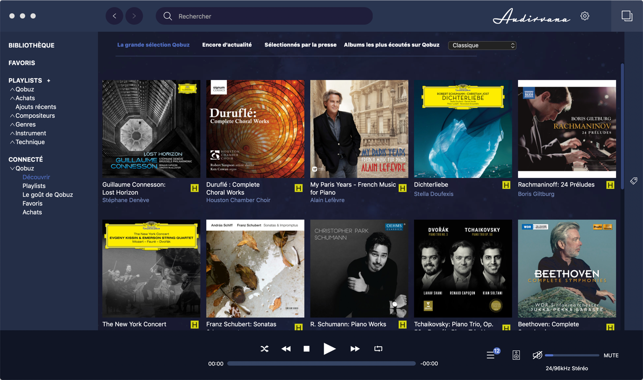This screenshot has width=643, height=380.
Task: Open Playlists under connected Qobuz
Action: click(x=34, y=186)
